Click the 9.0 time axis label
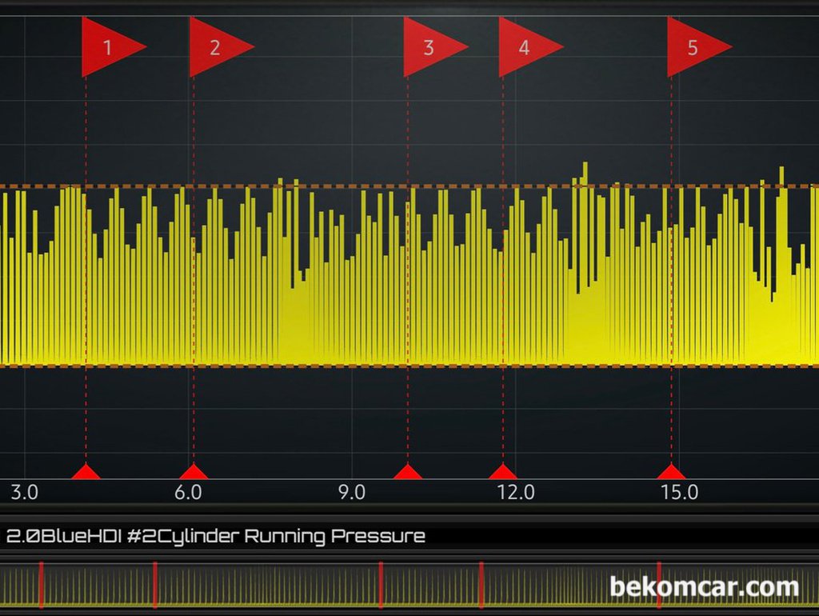The width and height of the screenshot is (819, 616). point(352,492)
